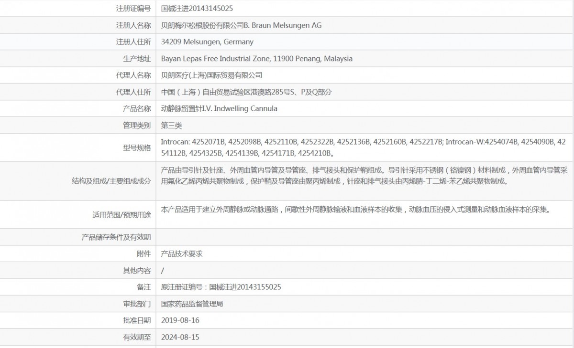Select the 注册人住所 label
Screen dimensions: 574x348
[133, 42]
